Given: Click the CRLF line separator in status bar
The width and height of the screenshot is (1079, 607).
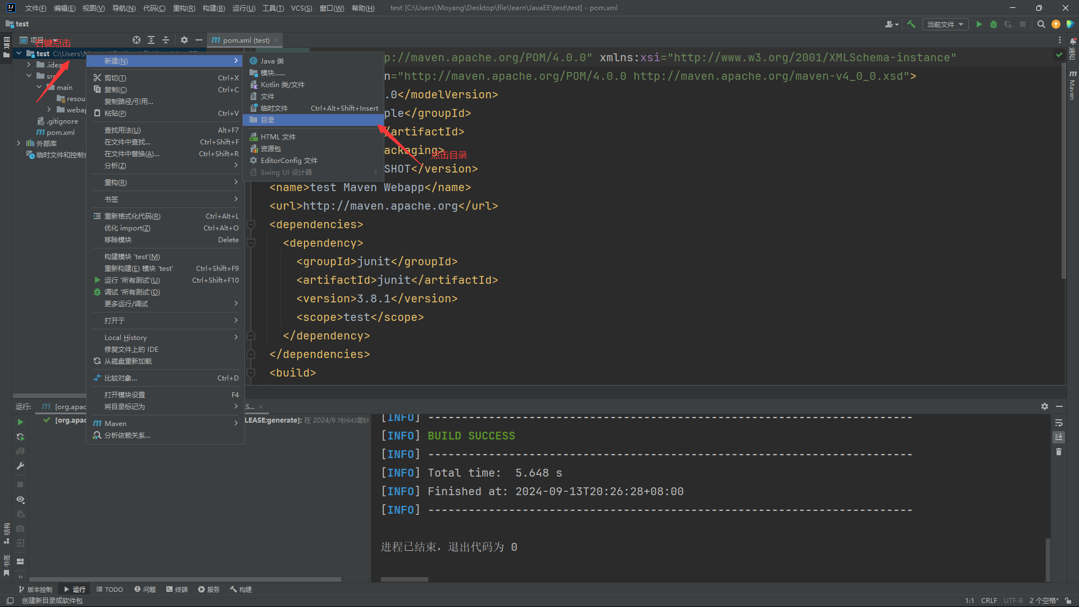Looking at the screenshot, I should [989, 601].
